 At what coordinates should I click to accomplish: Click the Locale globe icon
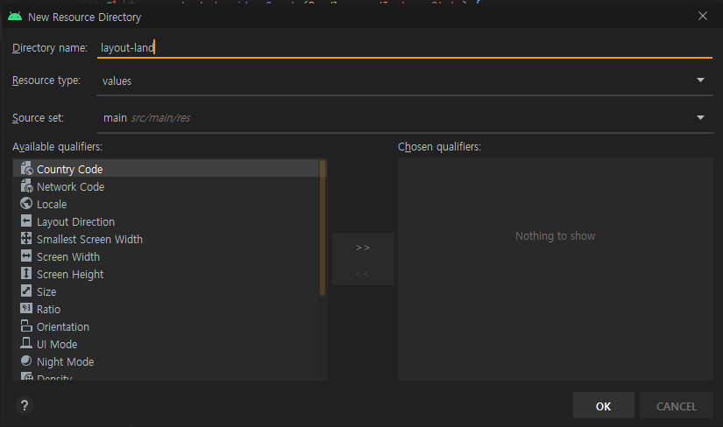(26, 203)
